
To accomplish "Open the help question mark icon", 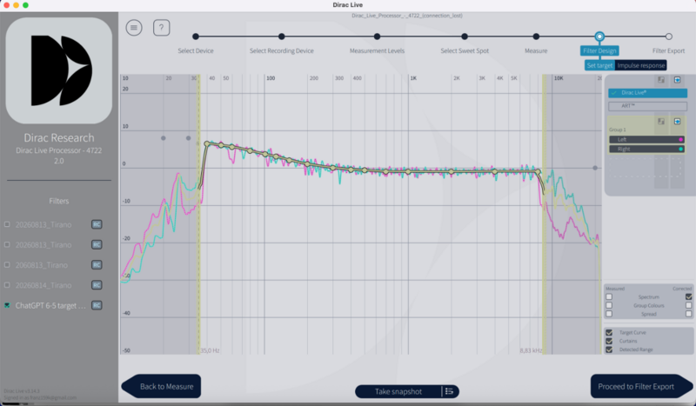I will point(162,28).
